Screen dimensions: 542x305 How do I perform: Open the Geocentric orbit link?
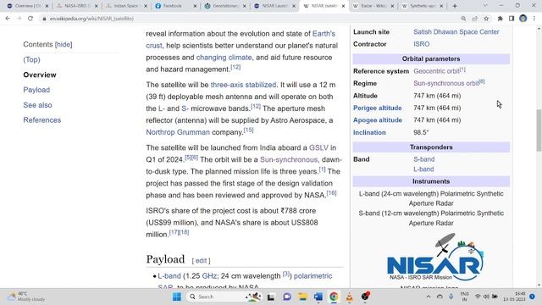437,71
